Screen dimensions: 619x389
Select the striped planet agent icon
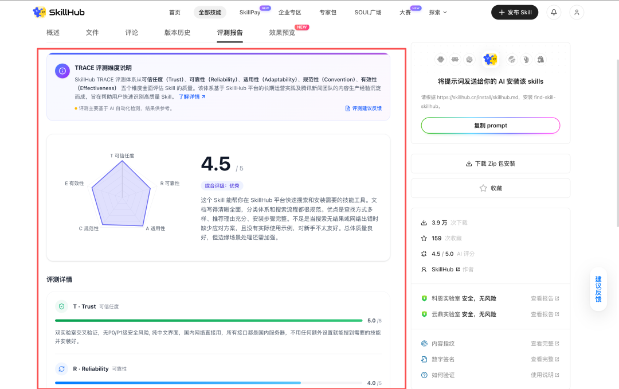[x=512, y=59]
